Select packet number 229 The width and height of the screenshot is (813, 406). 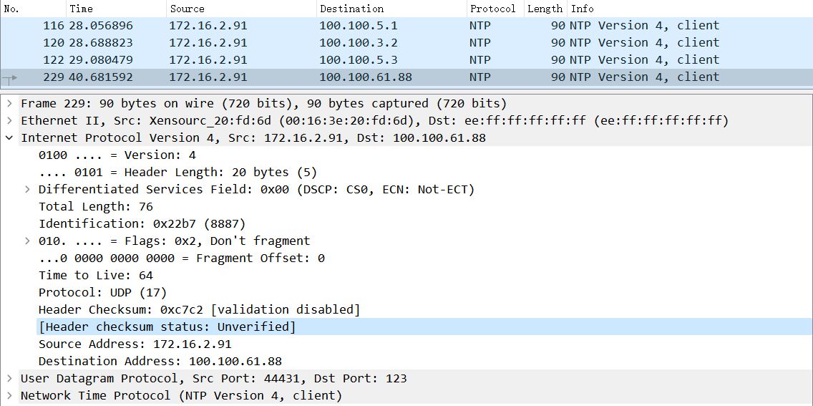pyautogui.click(x=406, y=77)
